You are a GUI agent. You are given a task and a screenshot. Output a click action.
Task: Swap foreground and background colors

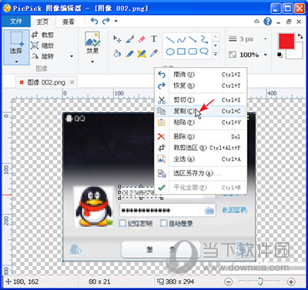coord(300,36)
